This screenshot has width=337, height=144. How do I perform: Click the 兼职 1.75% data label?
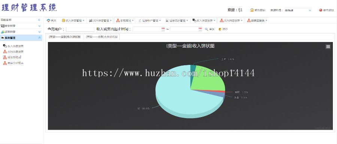(241, 92)
